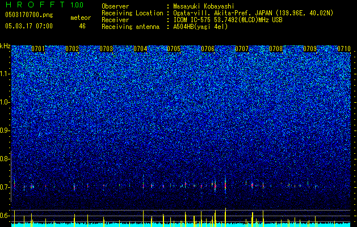Click the 0.7 kHz axis label
The height and width of the screenshot is (227, 357).
click(5, 187)
